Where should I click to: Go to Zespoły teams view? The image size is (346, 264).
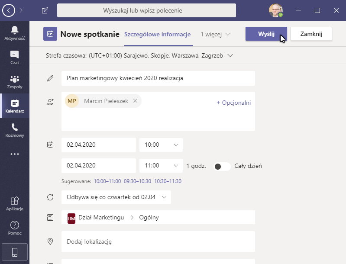click(x=15, y=82)
